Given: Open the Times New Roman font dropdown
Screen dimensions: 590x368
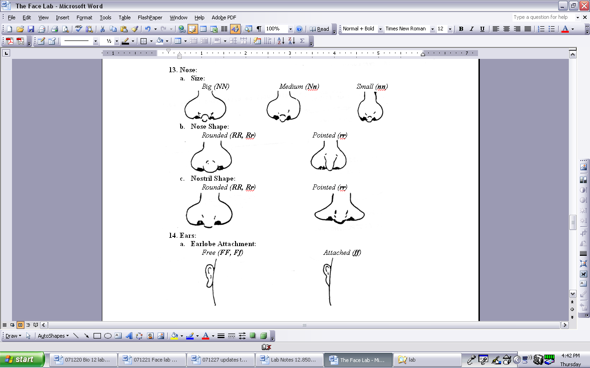Looking at the screenshot, I should (432, 29).
